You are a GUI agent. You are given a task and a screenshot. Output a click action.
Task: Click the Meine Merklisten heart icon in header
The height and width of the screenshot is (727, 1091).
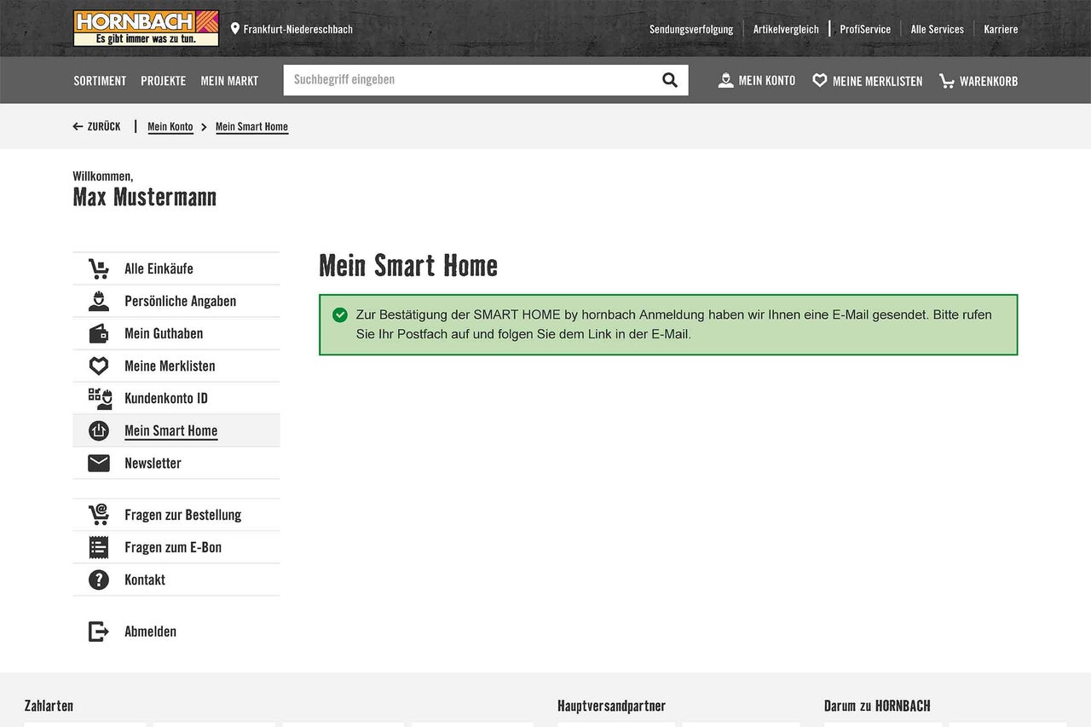(820, 80)
